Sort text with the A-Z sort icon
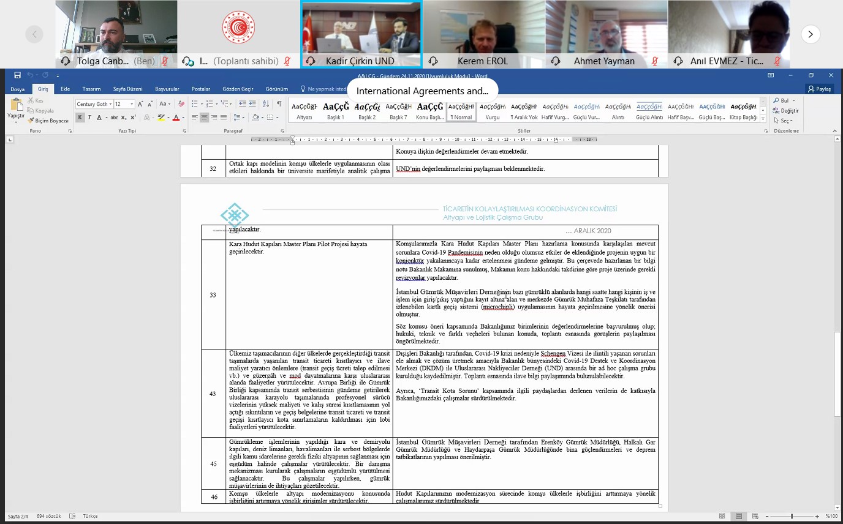Image resolution: width=843 pixels, height=524 pixels. (x=267, y=104)
